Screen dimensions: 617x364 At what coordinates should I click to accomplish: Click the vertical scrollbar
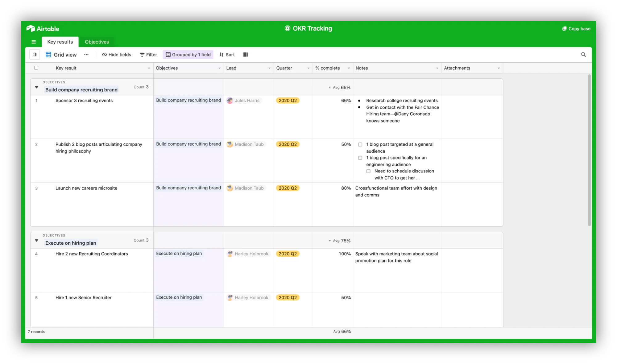[589, 150]
